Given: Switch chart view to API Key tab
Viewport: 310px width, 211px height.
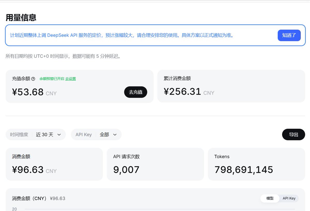Looking at the screenshot, I should pyautogui.click(x=289, y=198).
